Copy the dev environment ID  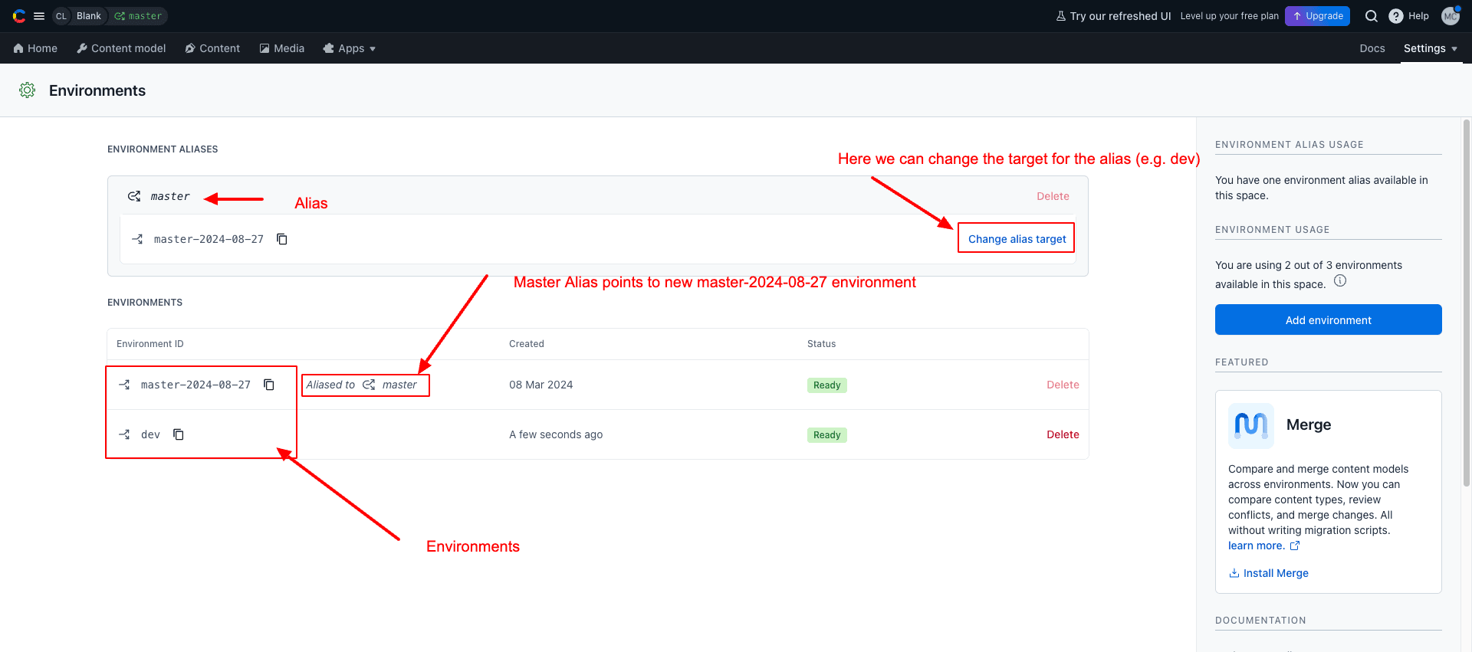(179, 434)
